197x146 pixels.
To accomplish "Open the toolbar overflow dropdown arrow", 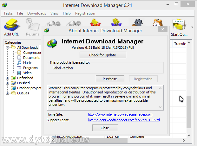I will click(x=192, y=27).
